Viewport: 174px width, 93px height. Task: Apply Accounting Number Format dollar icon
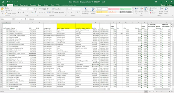coord(68,12)
